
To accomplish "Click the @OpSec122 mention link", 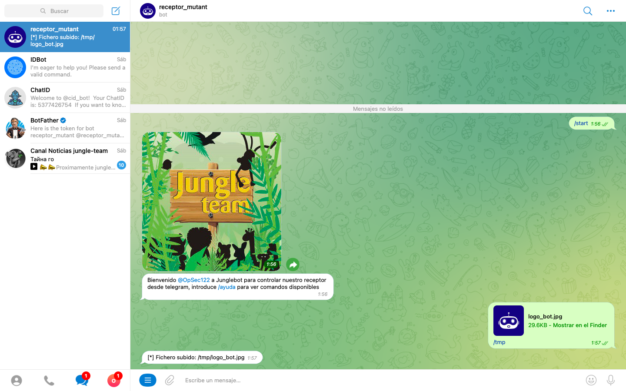I will pyautogui.click(x=193, y=280).
